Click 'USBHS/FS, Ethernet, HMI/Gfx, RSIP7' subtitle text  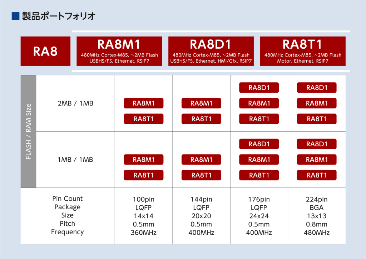pyautogui.click(x=211, y=61)
